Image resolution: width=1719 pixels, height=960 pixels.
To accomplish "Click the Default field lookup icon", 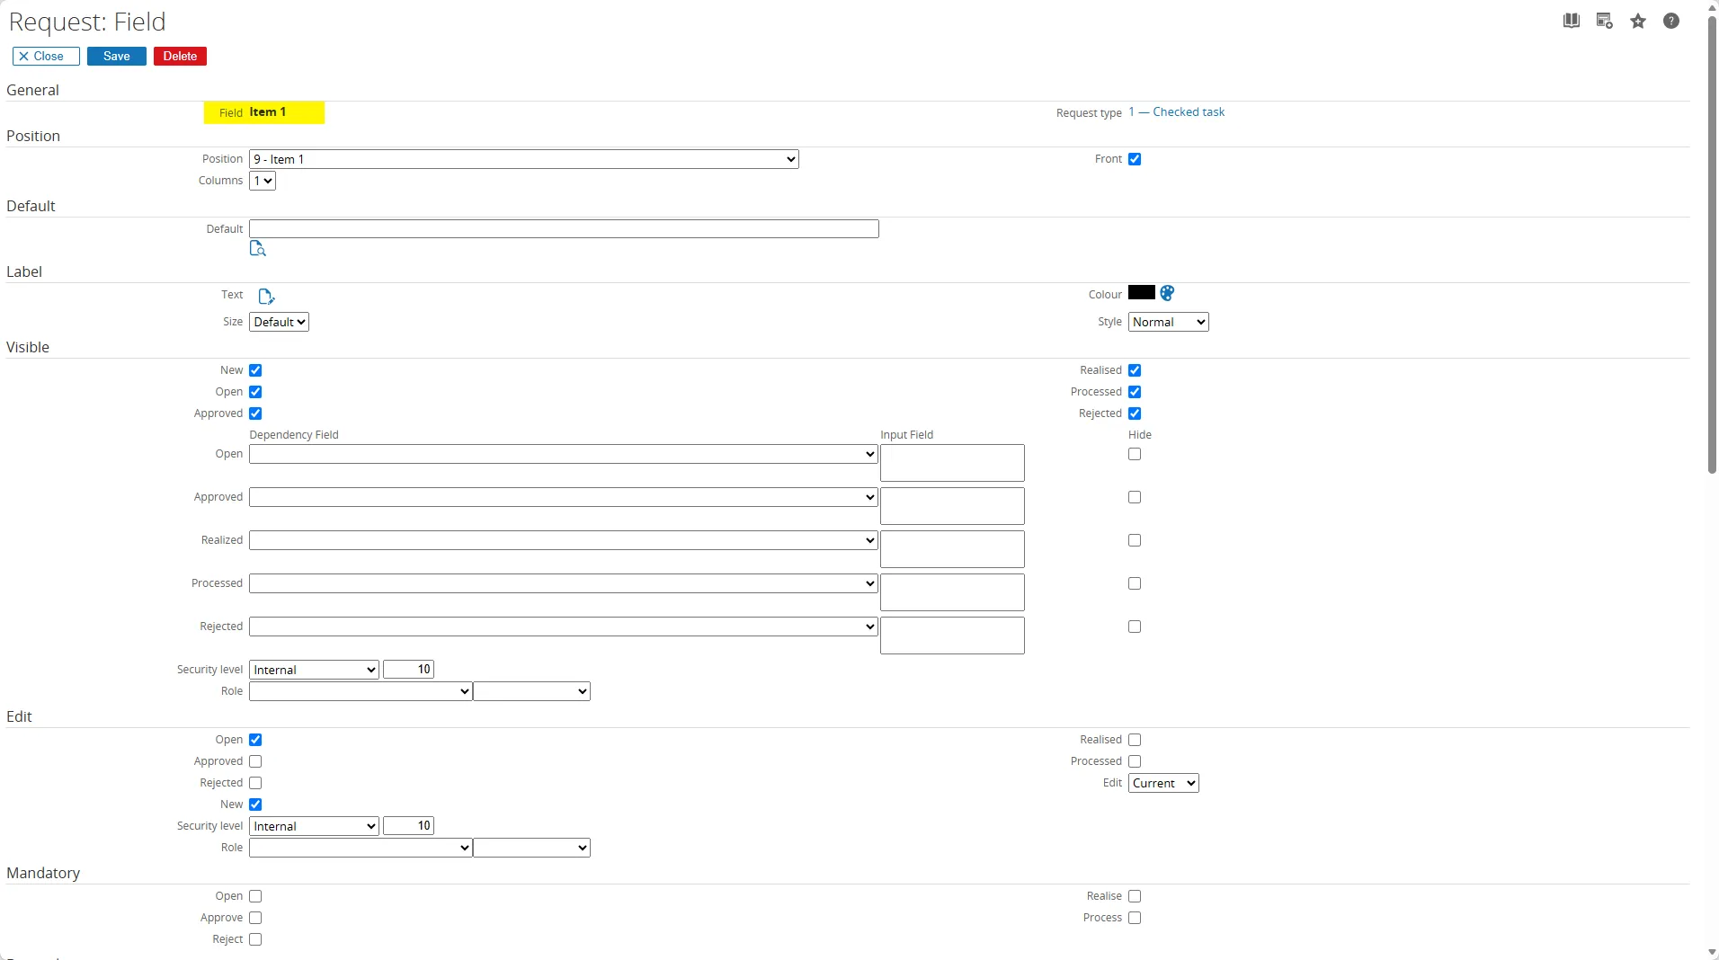I will point(258,249).
